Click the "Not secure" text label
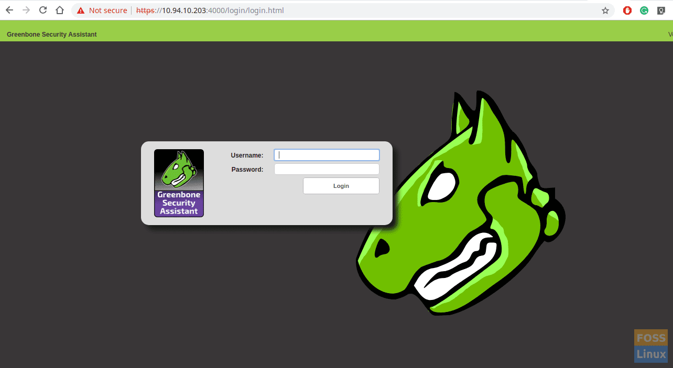This screenshot has height=368, width=673. [108, 10]
